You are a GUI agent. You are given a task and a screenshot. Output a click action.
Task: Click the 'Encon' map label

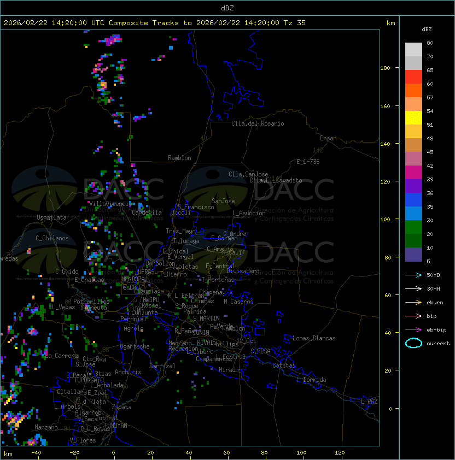coord(328,138)
